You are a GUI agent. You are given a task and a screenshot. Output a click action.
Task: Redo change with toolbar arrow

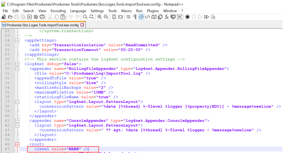77,17
